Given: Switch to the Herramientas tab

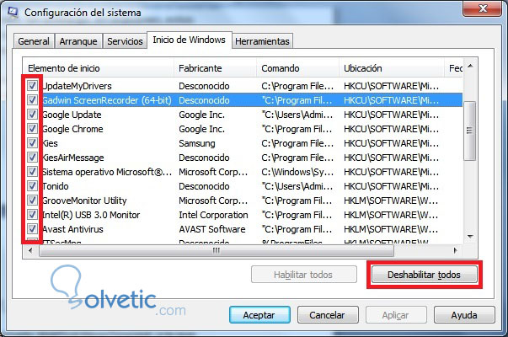Looking at the screenshot, I should (262, 41).
